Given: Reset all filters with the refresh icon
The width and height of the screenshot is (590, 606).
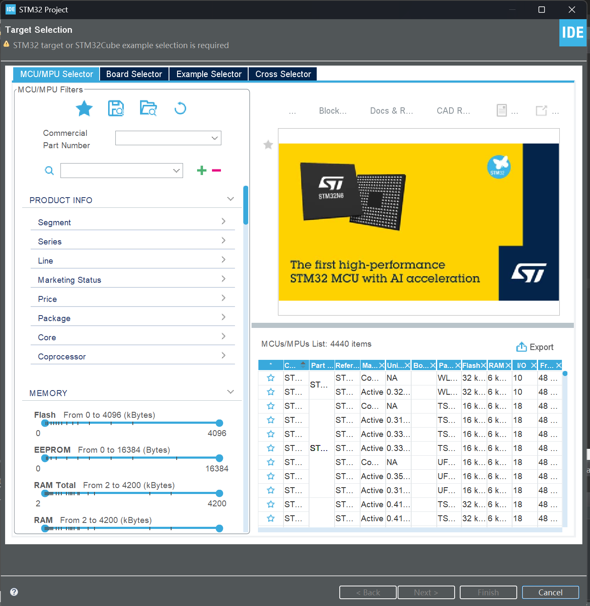Looking at the screenshot, I should (x=180, y=109).
